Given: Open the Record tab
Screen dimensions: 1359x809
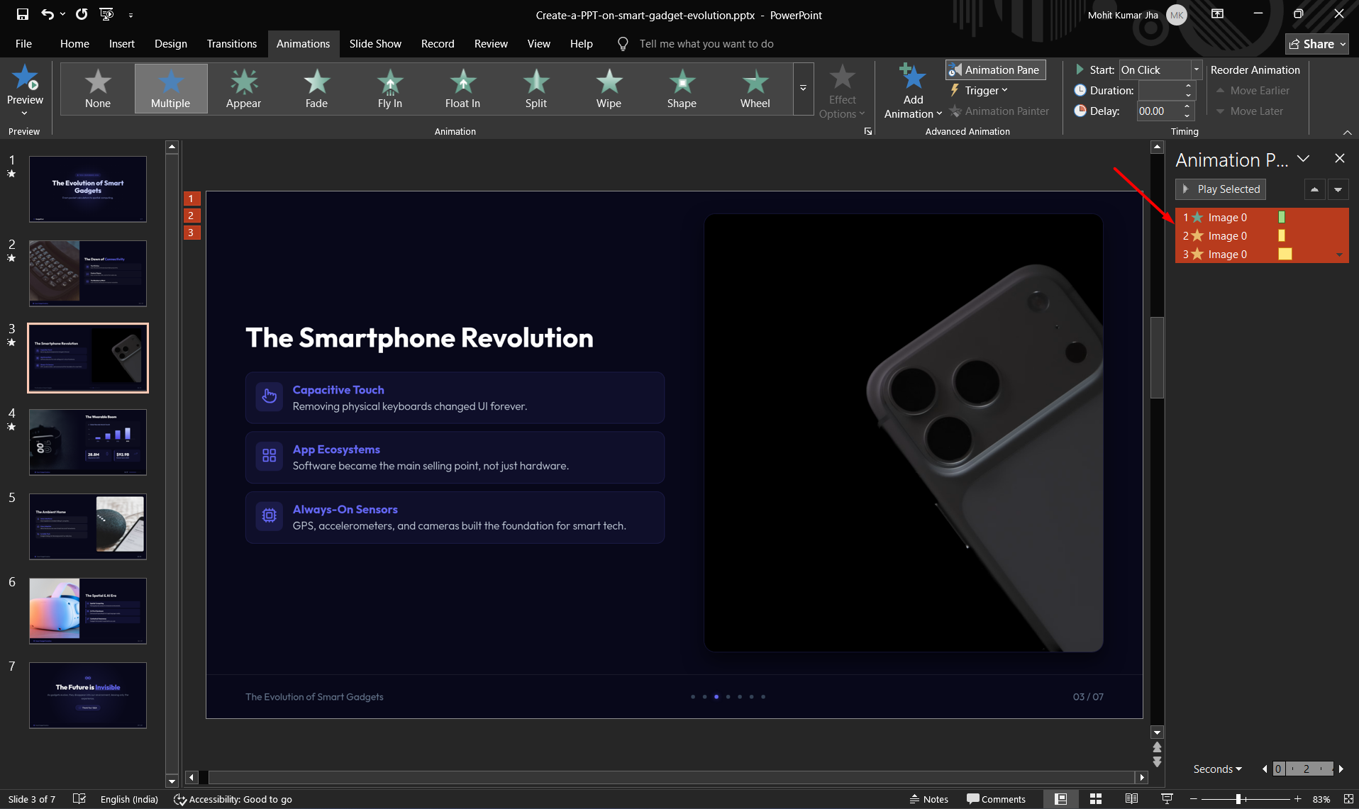Looking at the screenshot, I should (437, 43).
